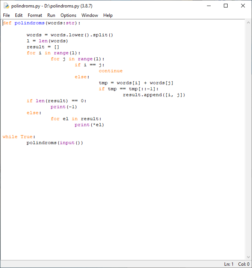This screenshot has width=252, height=268.
Task: Open the Edit menu
Action: (19, 15)
